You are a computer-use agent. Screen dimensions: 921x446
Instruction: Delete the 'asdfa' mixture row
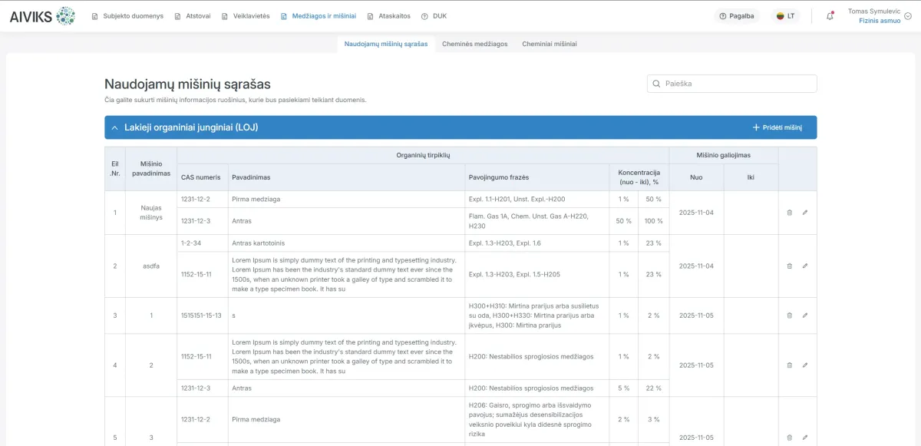pos(790,266)
